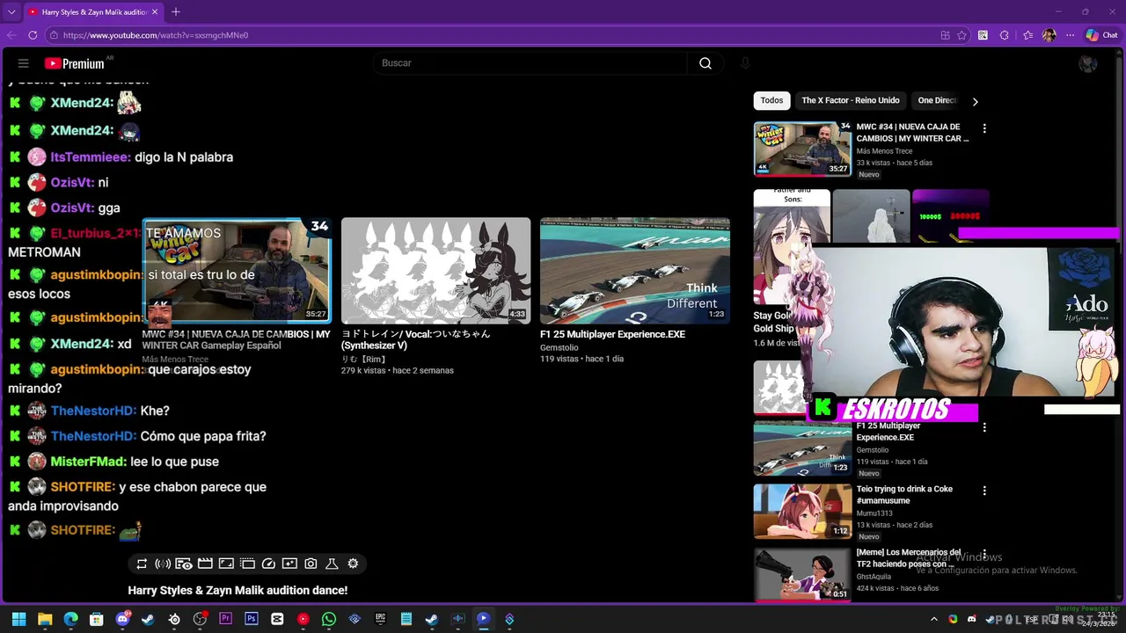Show more filter chips with right arrow
Viewport: 1126px width, 633px height.
click(x=975, y=101)
